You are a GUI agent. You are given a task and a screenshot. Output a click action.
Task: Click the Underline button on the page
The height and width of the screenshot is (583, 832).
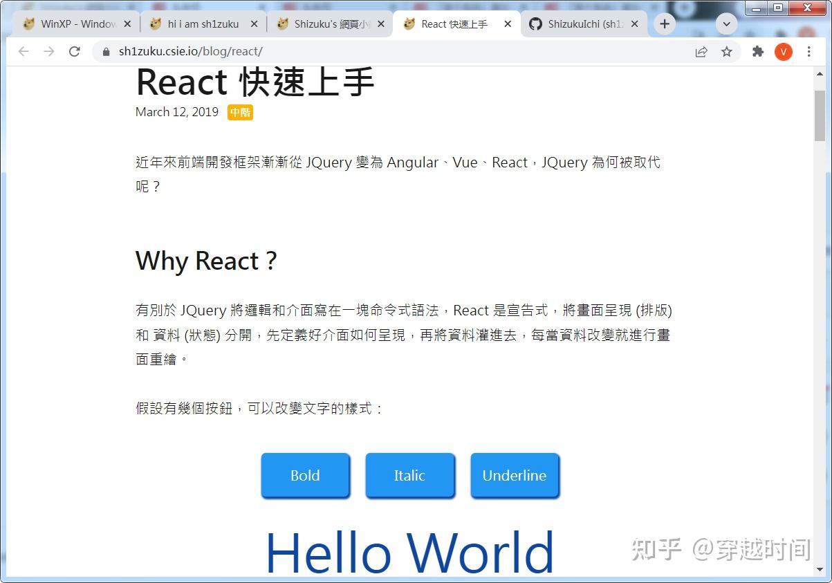(x=515, y=475)
